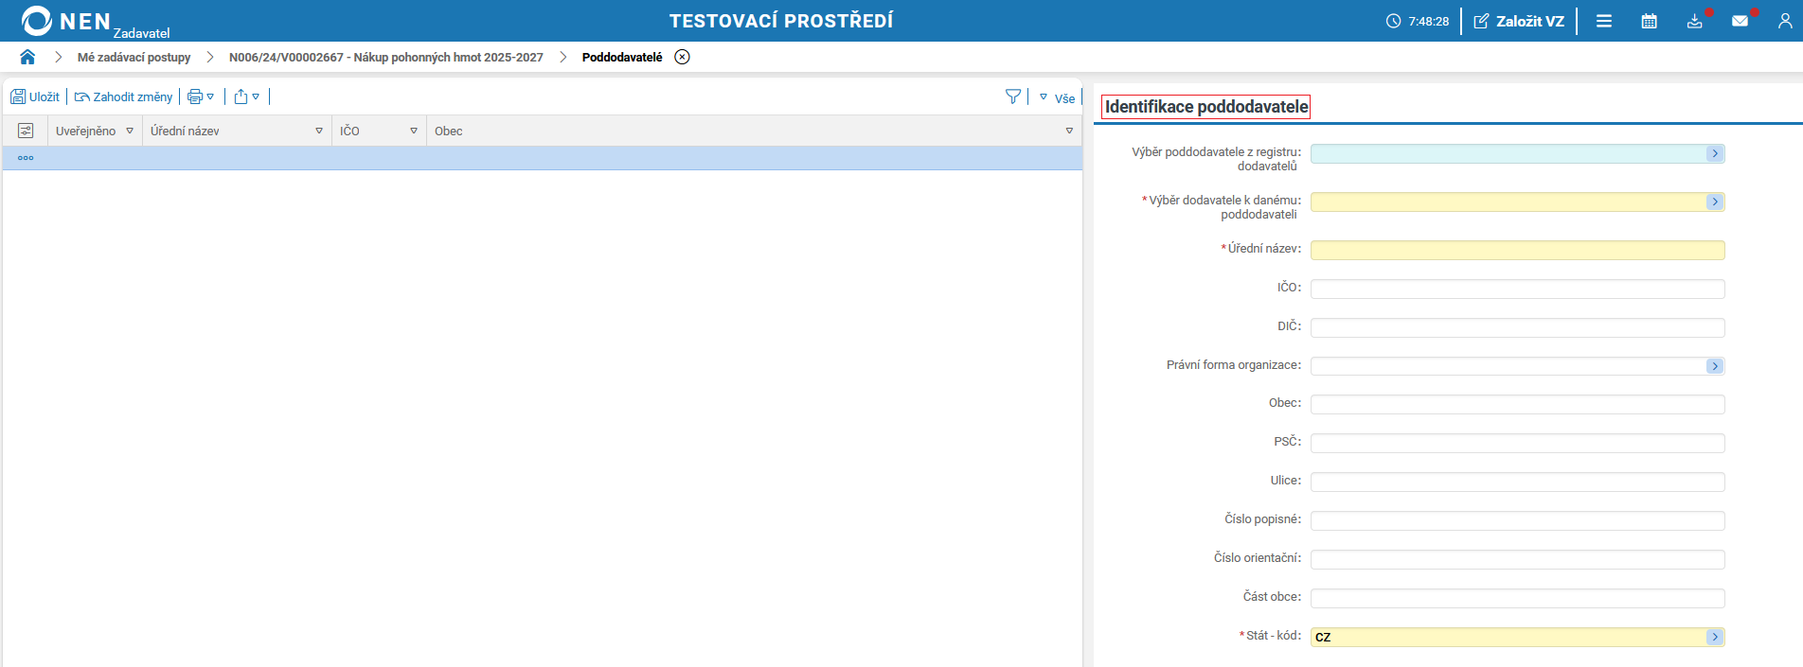Click the IČO input field
This screenshot has width=1803, height=667.
tap(1517, 289)
